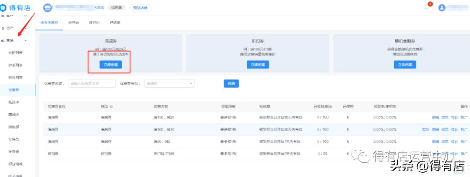Viewport: 470px width, 177px height.
Task: Click 停止 for the 满100,减10 coupon
Action: tap(454, 129)
